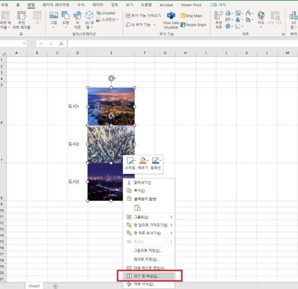Click the select-all corner of the grid
This screenshot has height=289, width=298.
point(3,53)
